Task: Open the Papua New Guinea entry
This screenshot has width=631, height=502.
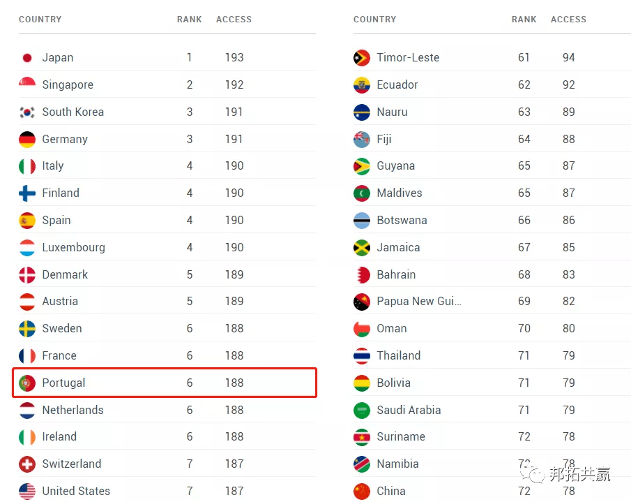Action: tap(418, 302)
